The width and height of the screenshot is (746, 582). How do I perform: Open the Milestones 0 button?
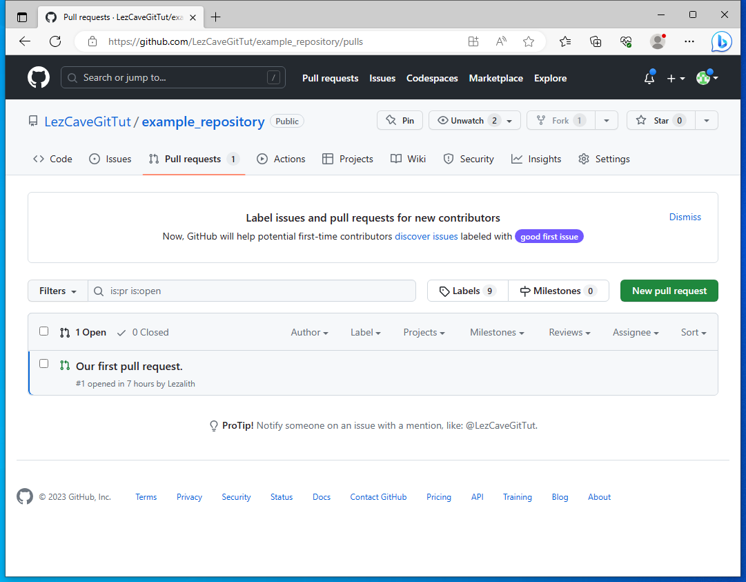click(558, 291)
